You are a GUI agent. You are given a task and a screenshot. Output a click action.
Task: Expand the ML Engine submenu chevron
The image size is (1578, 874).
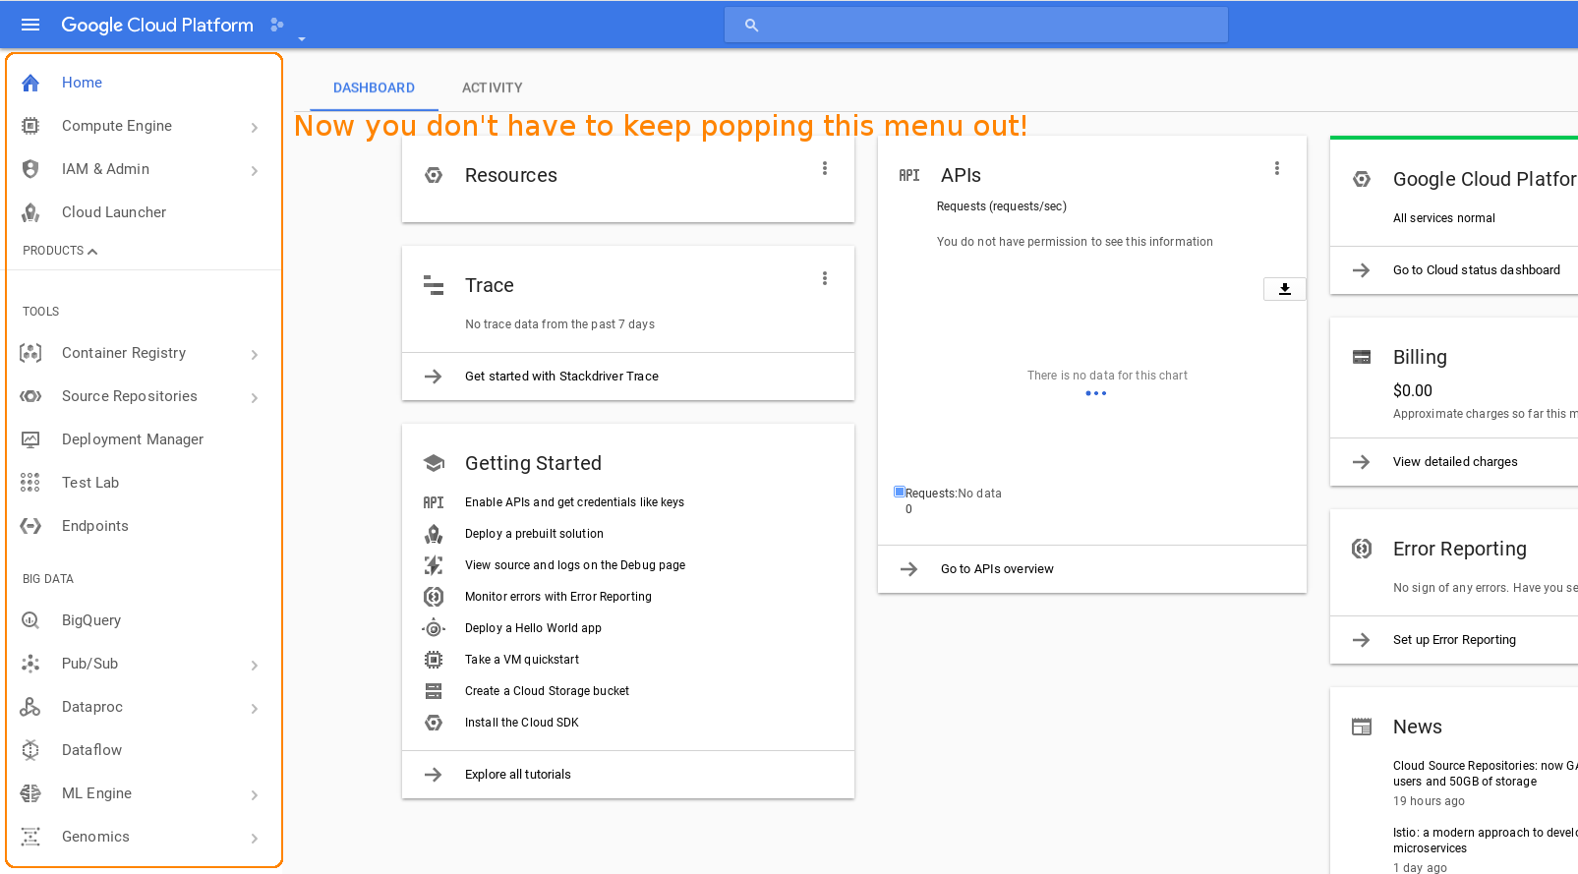click(255, 794)
